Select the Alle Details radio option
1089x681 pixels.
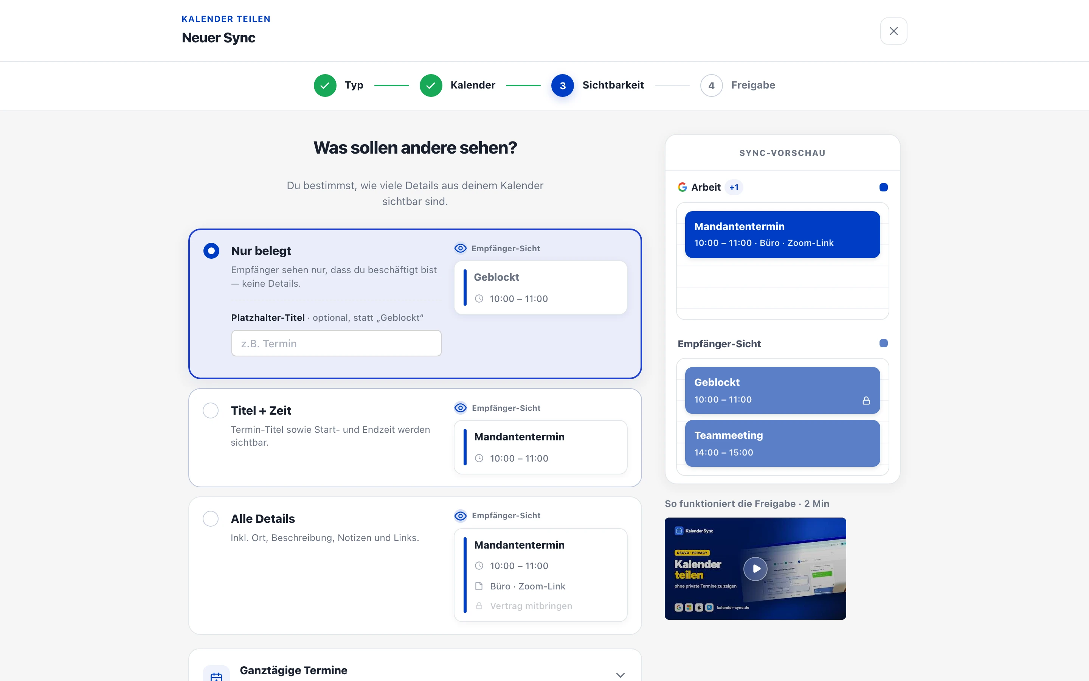point(211,518)
